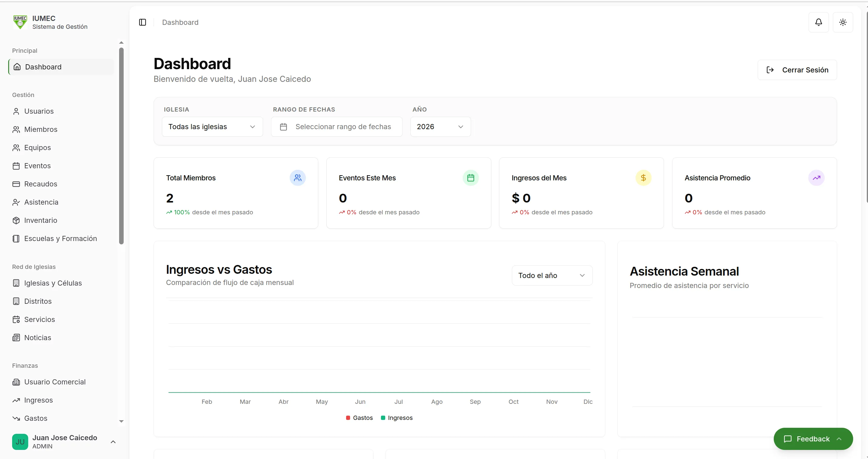Click the Recaudos card icon

pyautogui.click(x=16, y=184)
